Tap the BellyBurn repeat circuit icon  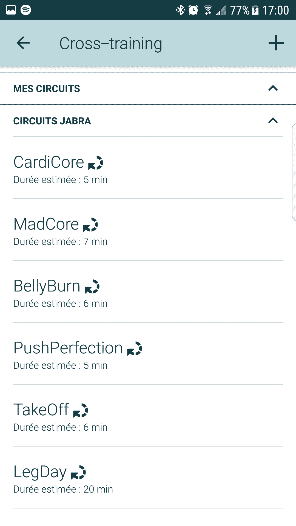pyautogui.click(x=92, y=287)
